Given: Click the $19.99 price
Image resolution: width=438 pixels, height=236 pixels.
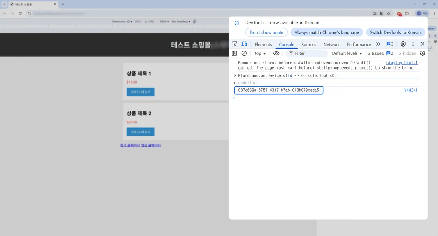Looking at the screenshot, I should [132, 82].
